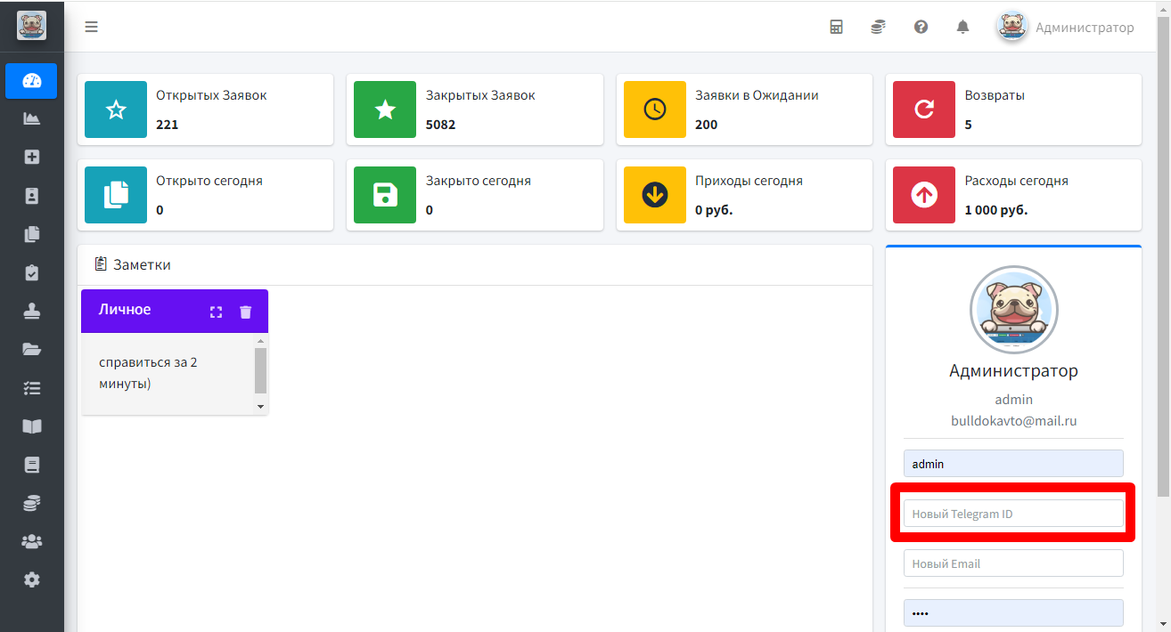Click the Закрытых Заявок label
Screen dimensions: 1171x632
coord(480,95)
